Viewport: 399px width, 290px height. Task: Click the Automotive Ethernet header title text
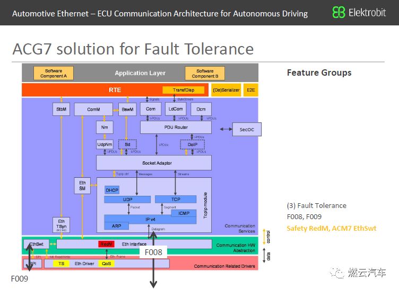click(x=160, y=13)
